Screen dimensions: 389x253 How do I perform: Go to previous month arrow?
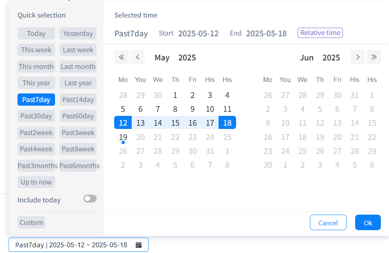(138, 57)
